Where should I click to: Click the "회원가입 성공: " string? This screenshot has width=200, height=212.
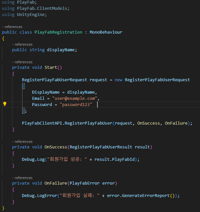pos(67,159)
